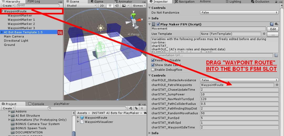Open object picker for Use Template

[264, 34]
